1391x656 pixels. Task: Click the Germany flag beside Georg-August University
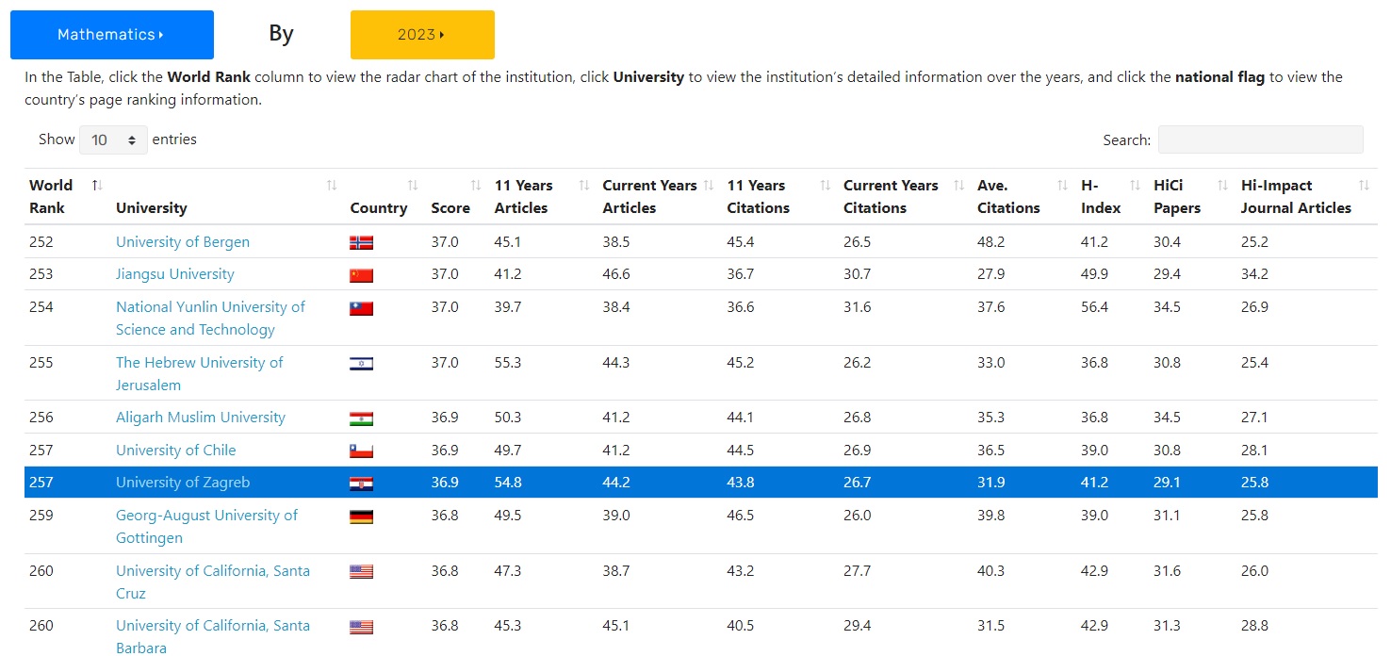pyautogui.click(x=361, y=517)
